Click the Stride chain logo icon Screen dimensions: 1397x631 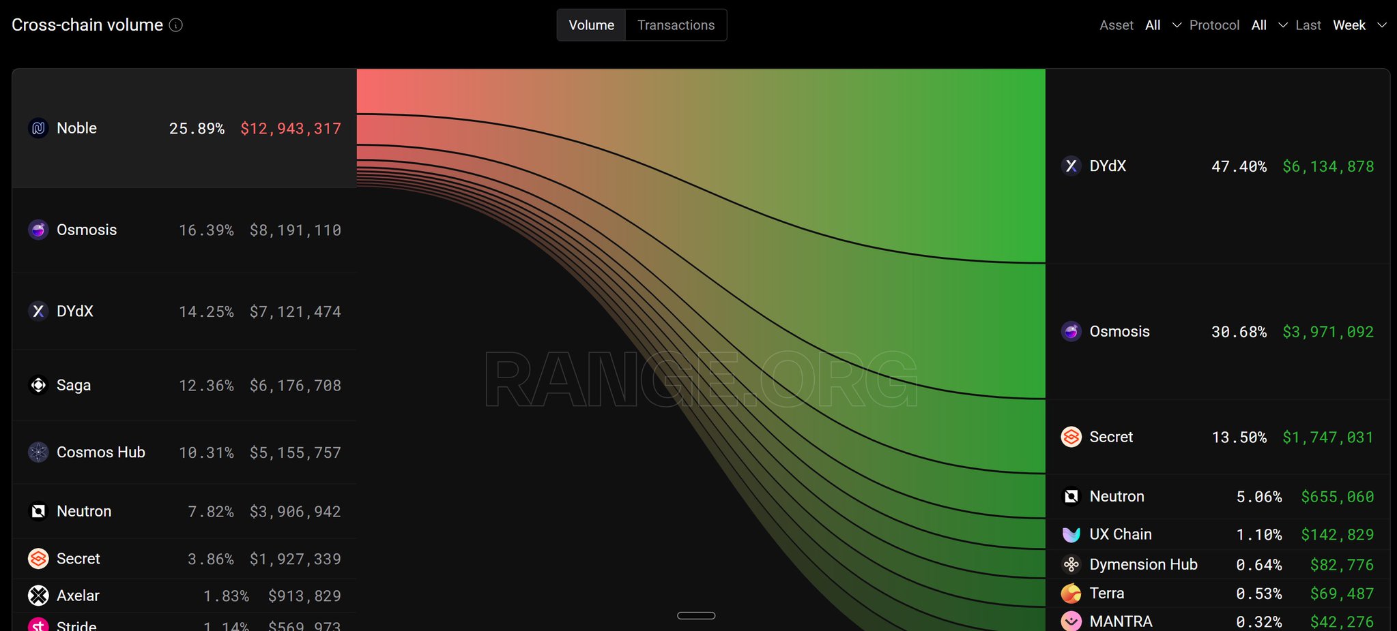pyautogui.click(x=38, y=624)
